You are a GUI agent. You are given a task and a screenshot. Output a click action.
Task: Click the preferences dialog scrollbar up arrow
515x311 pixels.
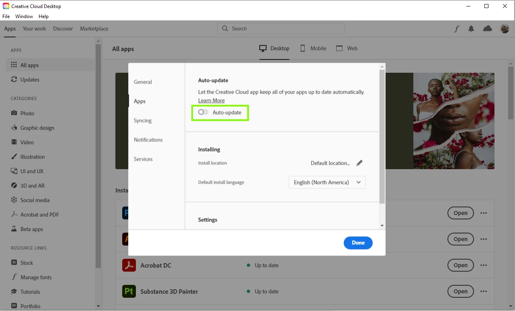382,66
